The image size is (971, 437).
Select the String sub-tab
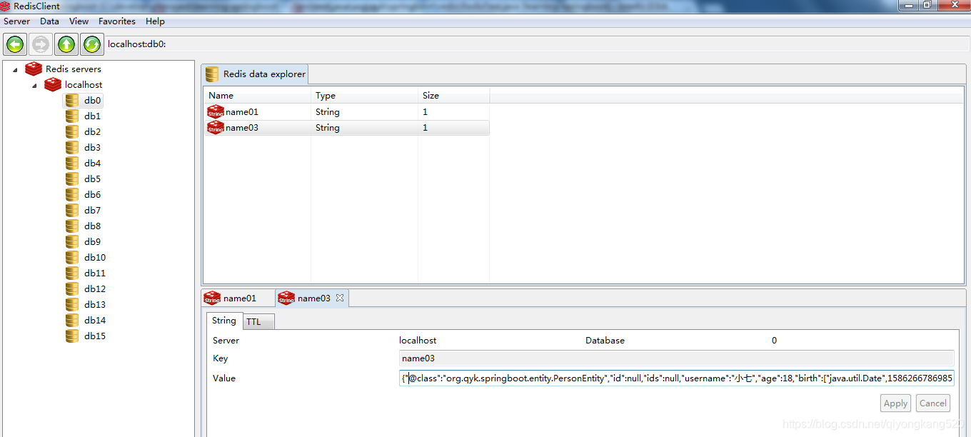tap(223, 321)
